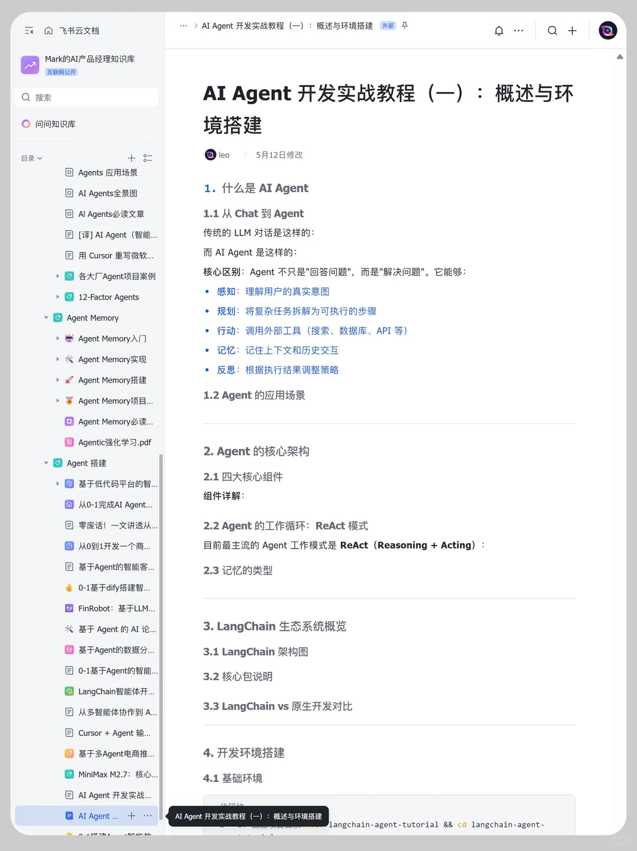This screenshot has height=851, width=637.
Task: Click the 基于多Agent电商推 page icon
Action: point(69,754)
